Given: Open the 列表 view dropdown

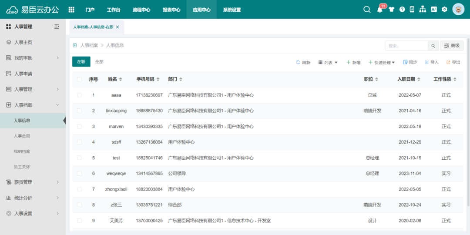Looking at the screenshot, I should pyautogui.click(x=328, y=62).
